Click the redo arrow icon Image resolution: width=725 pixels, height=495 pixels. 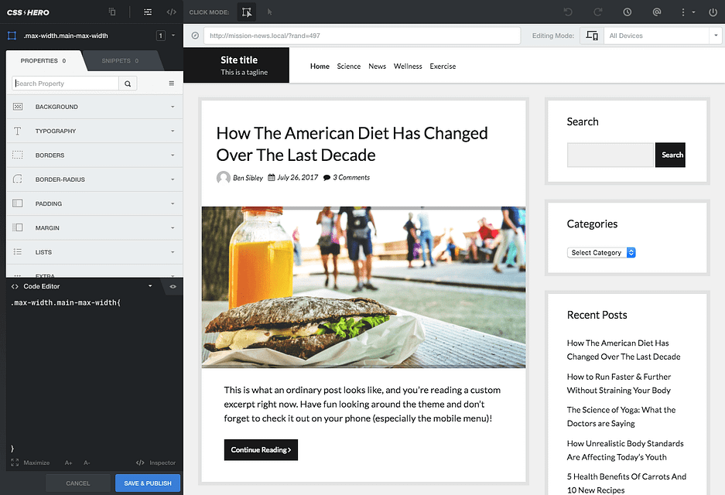click(598, 12)
